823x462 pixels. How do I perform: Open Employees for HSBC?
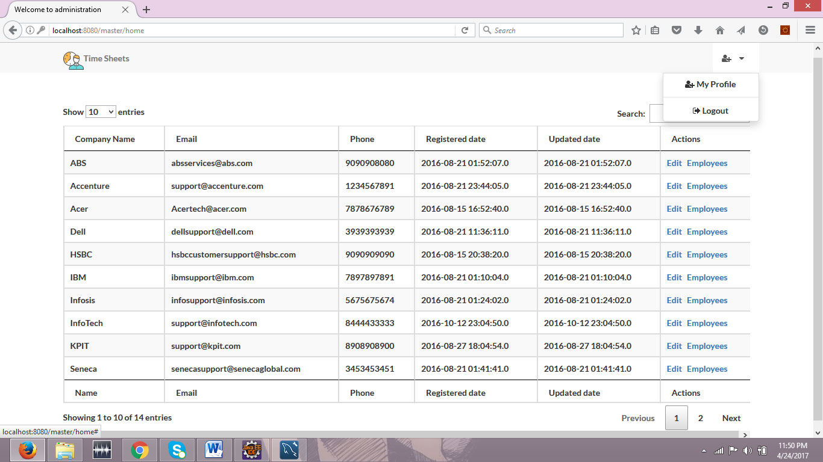707,254
